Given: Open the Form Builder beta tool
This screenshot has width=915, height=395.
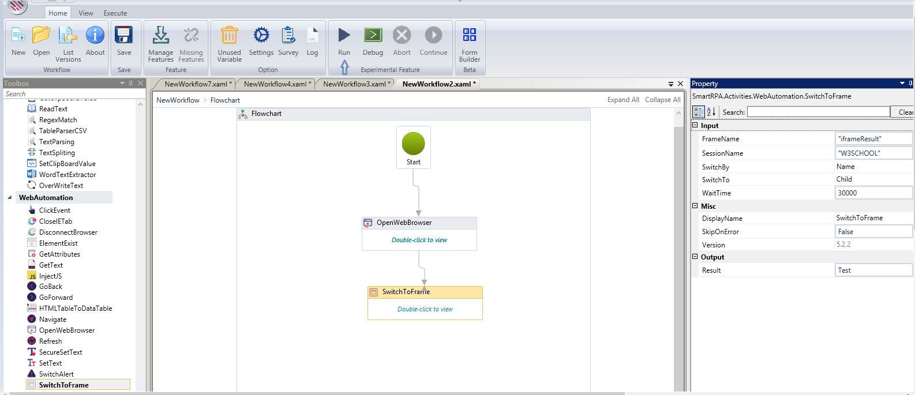Looking at the screenshot, I should click(x=470, y=36).
